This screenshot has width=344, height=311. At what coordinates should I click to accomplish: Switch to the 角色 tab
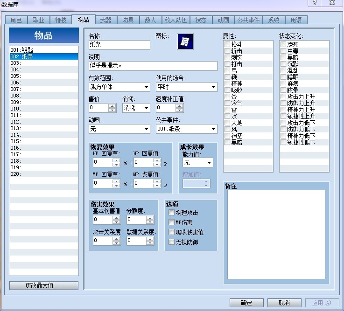click(16, 20)
